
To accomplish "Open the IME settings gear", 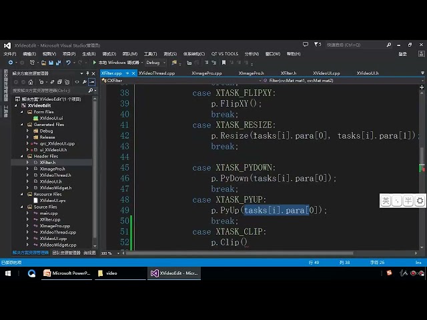I will (x=420, y=201).
